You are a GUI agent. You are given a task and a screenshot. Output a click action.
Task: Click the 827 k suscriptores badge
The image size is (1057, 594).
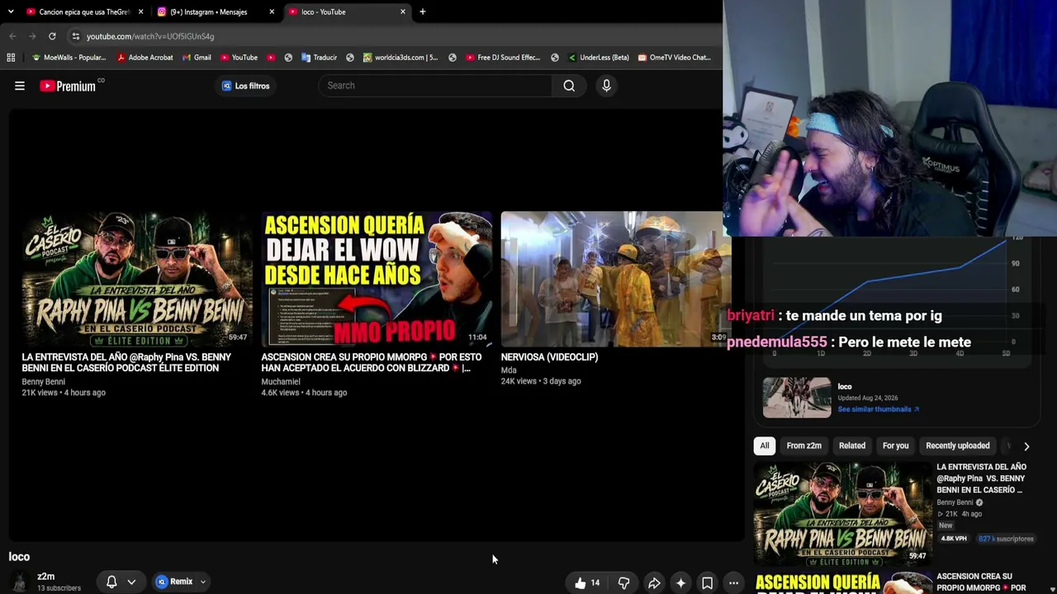tap(1006, 539)
